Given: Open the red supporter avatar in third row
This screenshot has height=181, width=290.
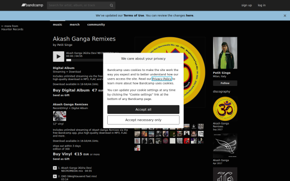Looking at the screenshot, I should point(187,141).
